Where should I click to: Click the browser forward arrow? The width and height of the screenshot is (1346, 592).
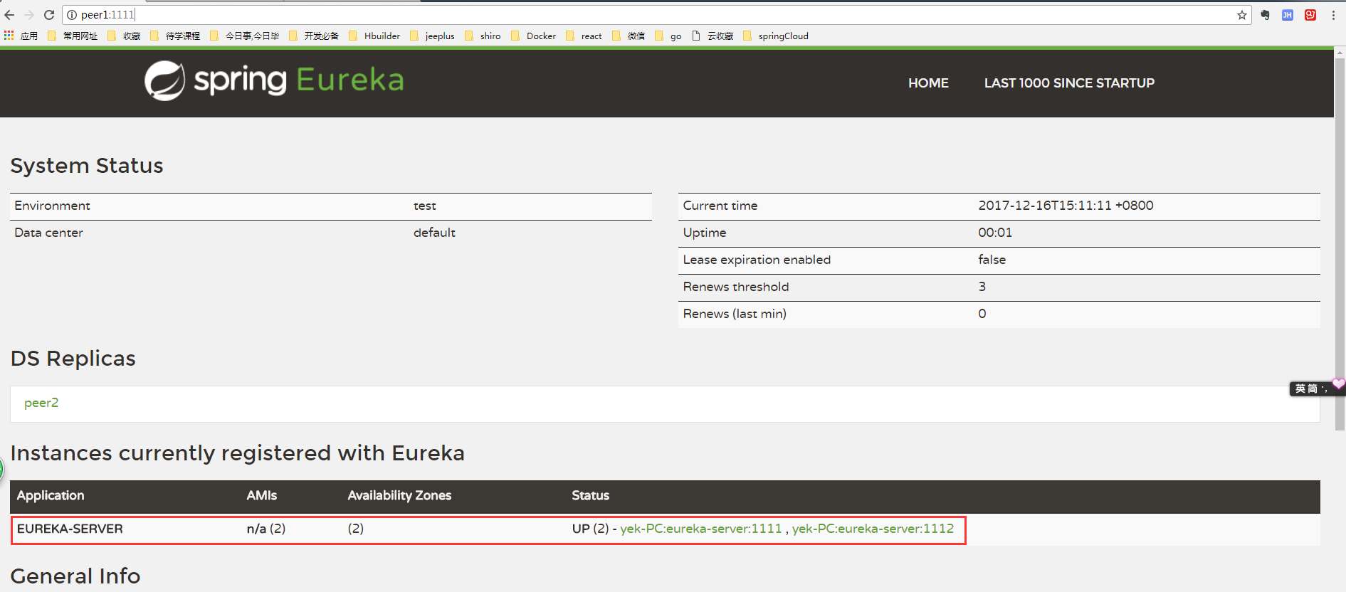(x=29, y=15)
